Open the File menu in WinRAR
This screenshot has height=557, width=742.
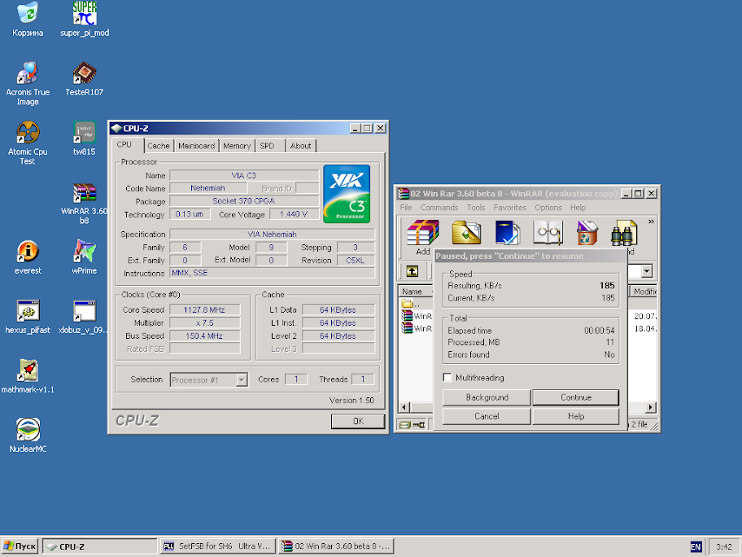(406, 208)
